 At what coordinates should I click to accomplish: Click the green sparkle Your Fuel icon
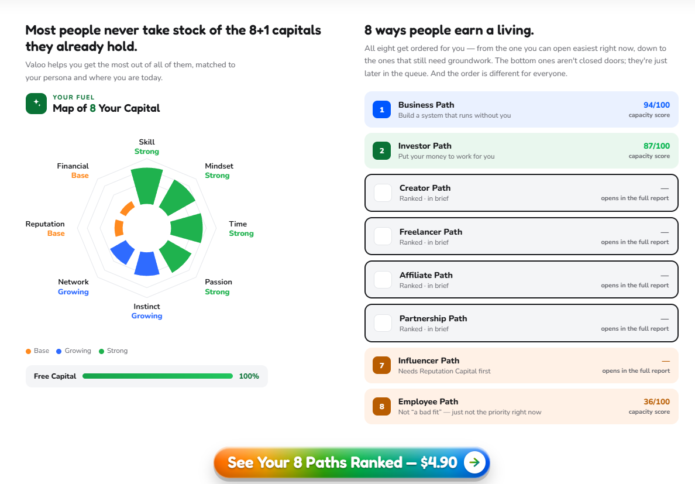(x=36, y=103)
